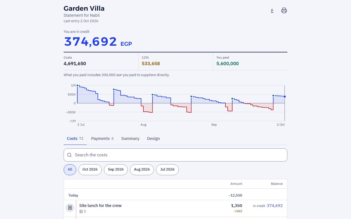The height and width of the screenshot is (219, 351).
Task: Click the first green payment dot at 3 Jul
Action: [x=77, y=86]
